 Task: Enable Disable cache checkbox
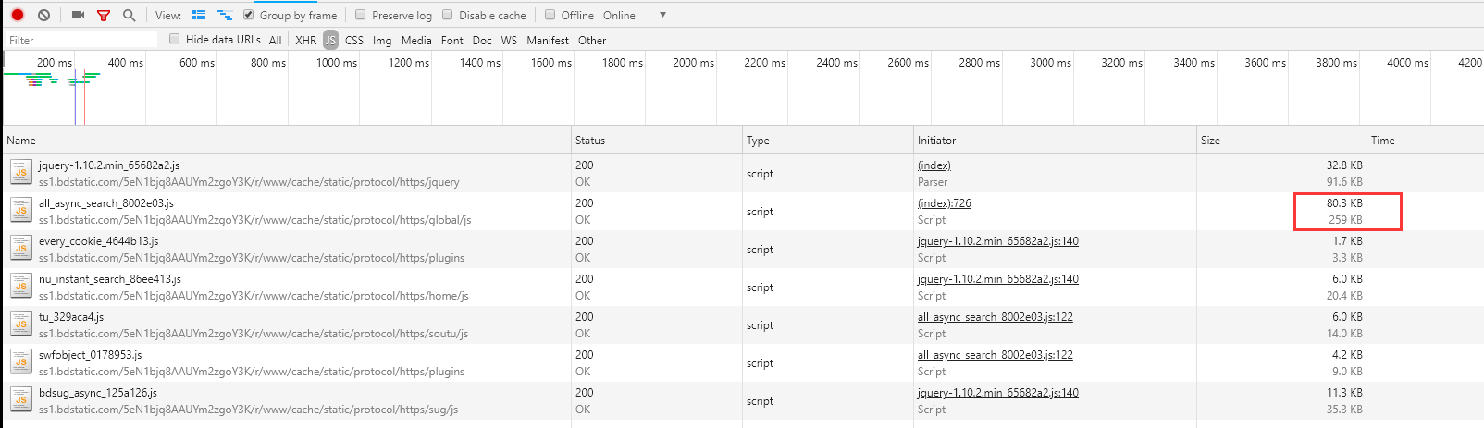click(448, 15)
